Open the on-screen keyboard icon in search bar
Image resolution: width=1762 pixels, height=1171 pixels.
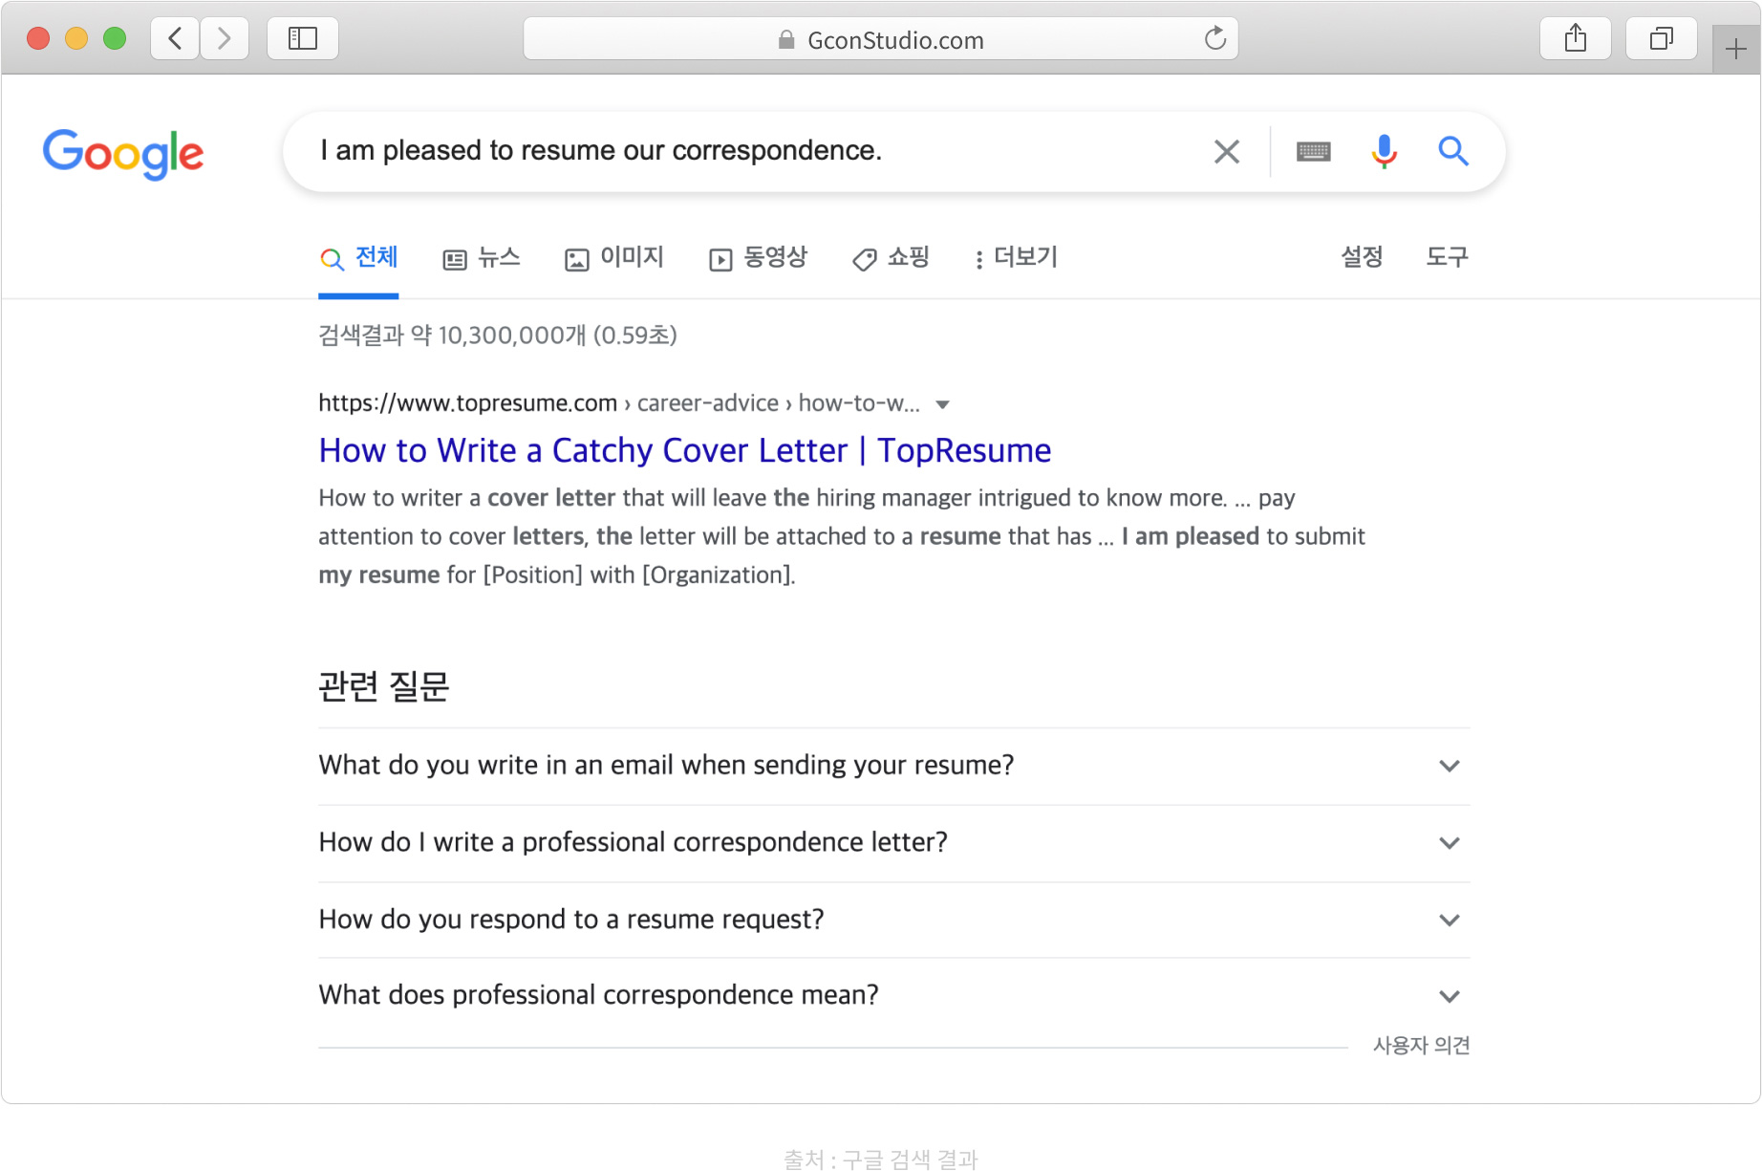click(x=1313, y=151)
